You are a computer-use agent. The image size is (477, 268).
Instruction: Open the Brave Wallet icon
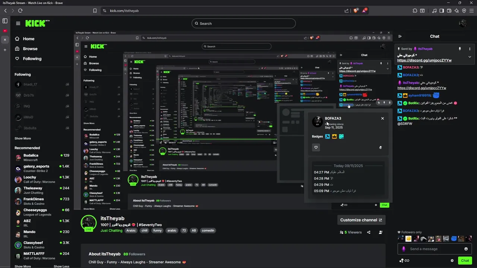tap(449, 11)
